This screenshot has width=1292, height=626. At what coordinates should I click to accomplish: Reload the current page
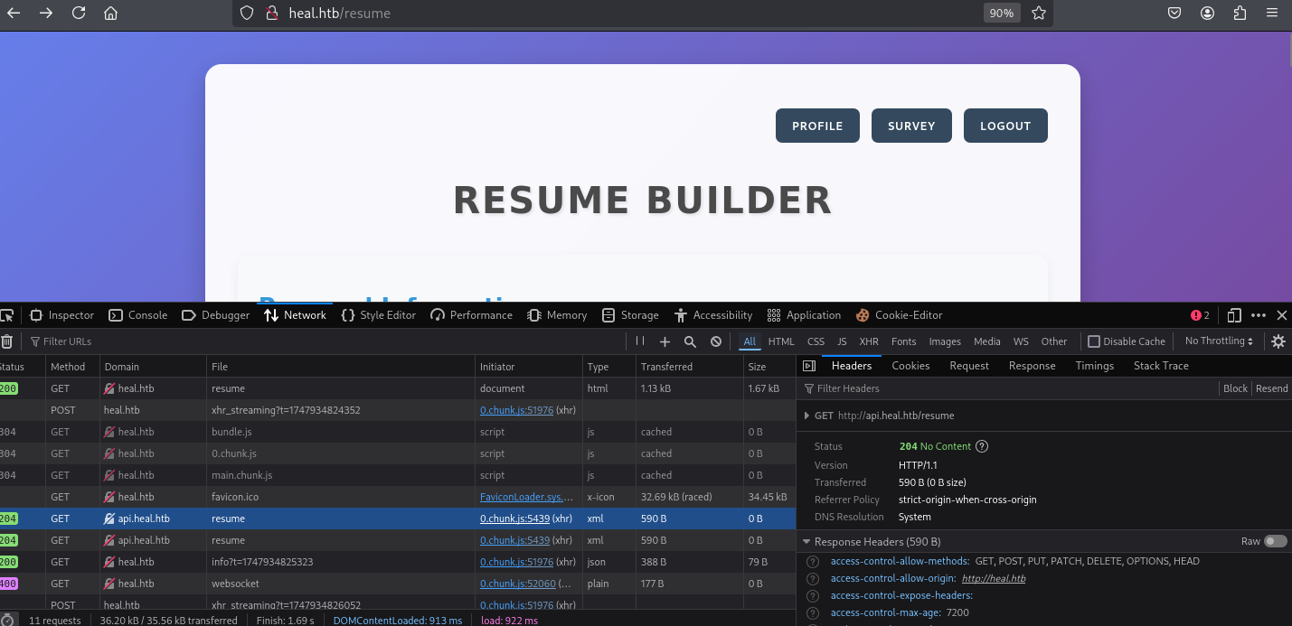coord(79,13)
